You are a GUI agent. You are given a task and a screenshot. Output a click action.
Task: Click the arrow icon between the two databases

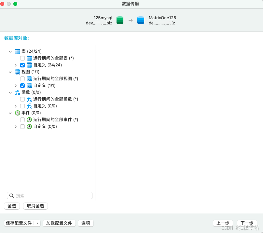pos(130,20)
